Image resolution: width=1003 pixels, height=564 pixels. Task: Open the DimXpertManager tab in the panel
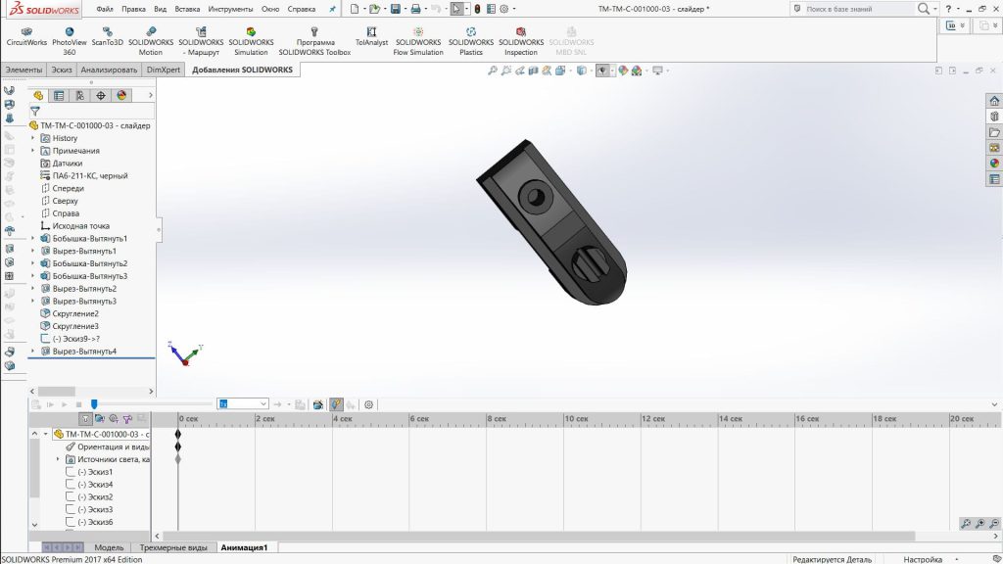[x=101, y=95]
